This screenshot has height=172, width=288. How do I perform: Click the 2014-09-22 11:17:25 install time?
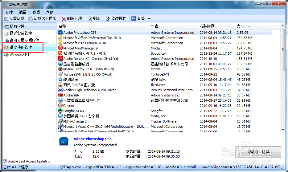tap(216, 111)
